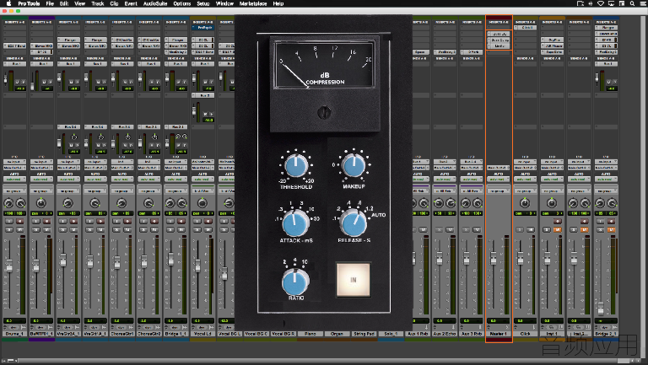Click the volume fader on Master 1 track
The image size is (648, 365).
pos(493,258)
